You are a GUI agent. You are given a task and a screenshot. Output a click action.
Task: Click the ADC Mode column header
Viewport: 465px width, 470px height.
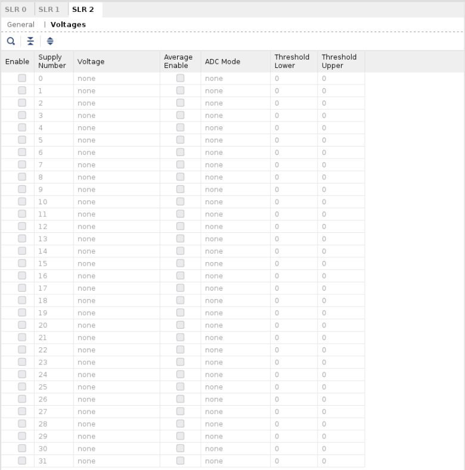222,61
